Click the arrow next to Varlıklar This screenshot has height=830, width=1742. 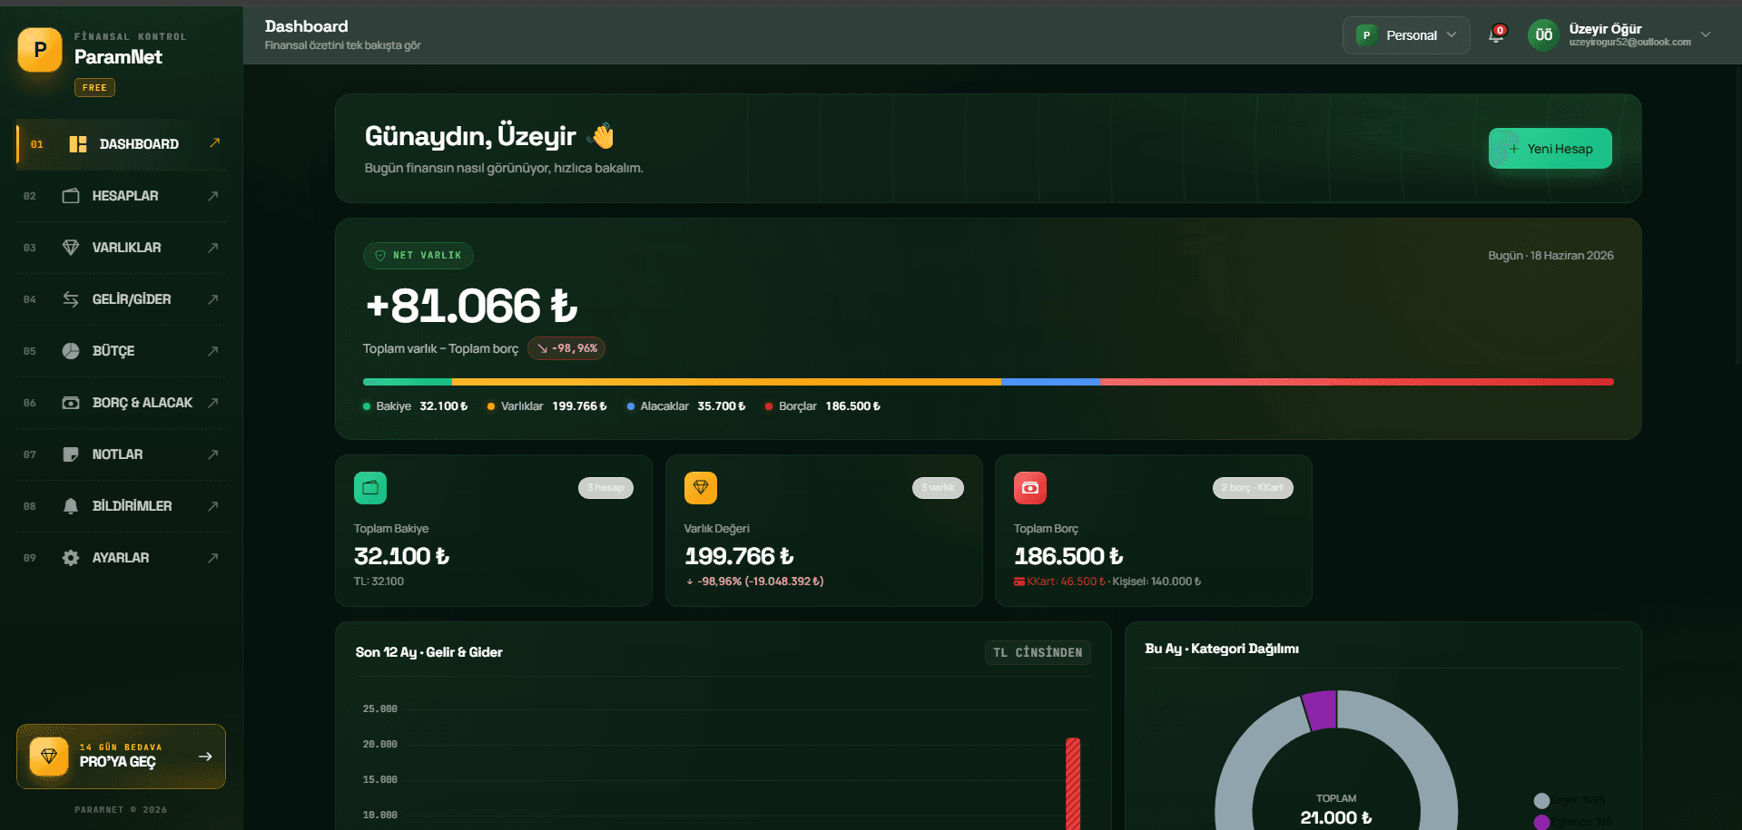(x=213, y=248)
